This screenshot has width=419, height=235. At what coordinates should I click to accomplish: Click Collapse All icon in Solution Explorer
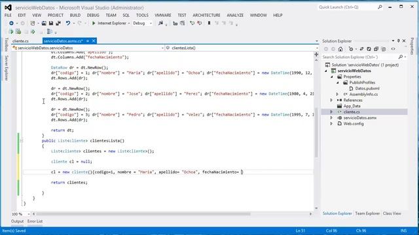coord(376,49)
